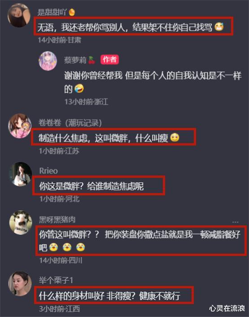
Task: Open 蔡萝莉 author's avatar
Action: 48,61
